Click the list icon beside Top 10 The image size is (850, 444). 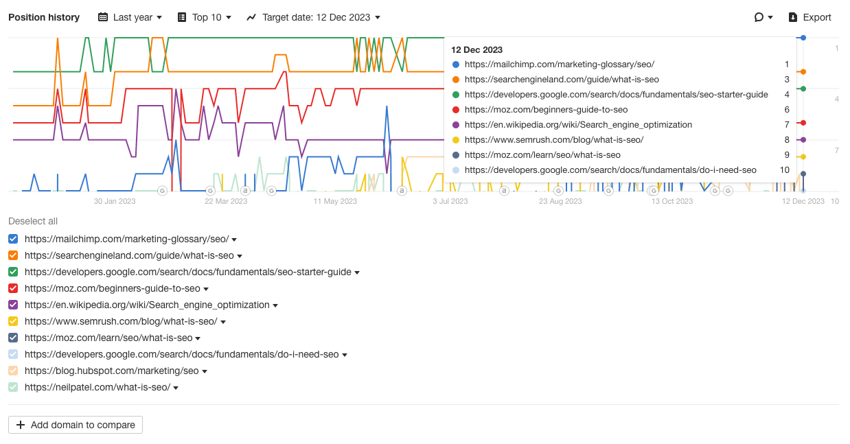point(182,17)
